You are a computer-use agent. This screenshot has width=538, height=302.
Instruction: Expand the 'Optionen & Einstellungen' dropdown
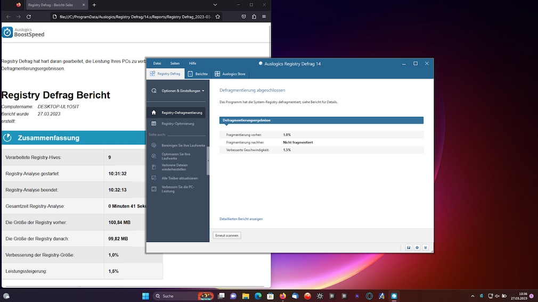(183, 91)
